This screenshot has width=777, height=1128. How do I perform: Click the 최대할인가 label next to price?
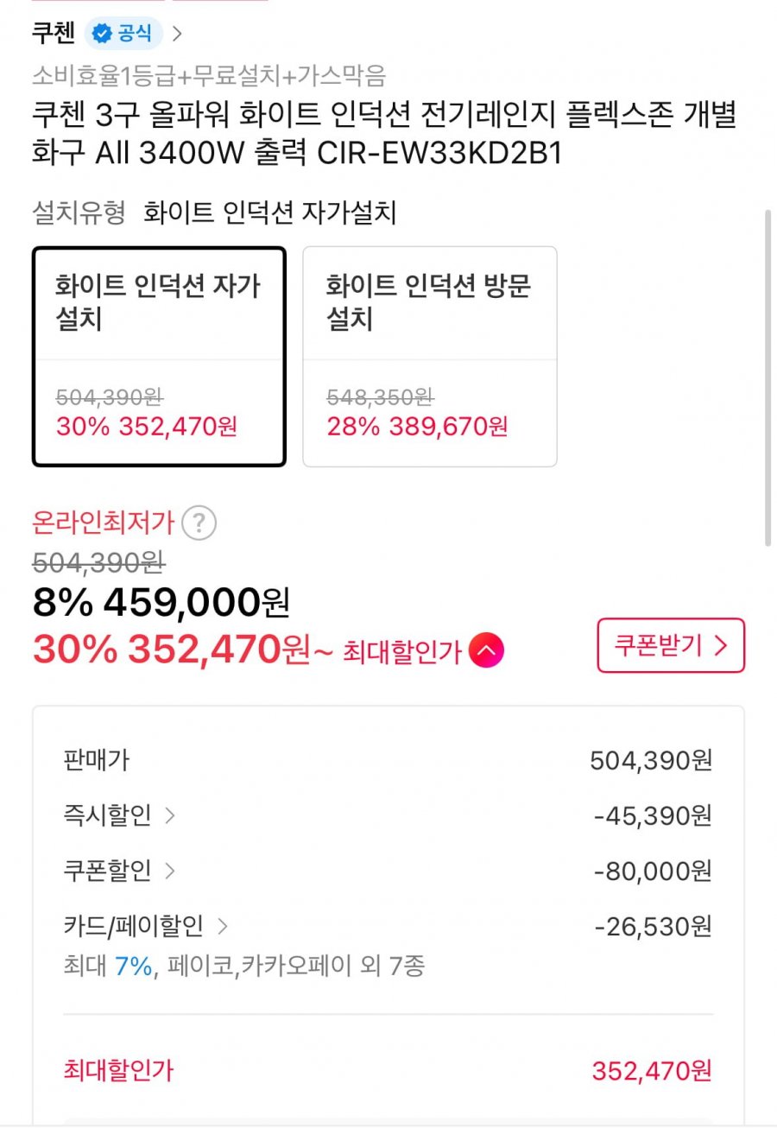click(402, 651)
